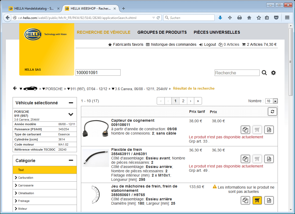Image resolution: width=295 pixels, height=214 pixels.
Task: Select the HELLA WEBSHOP browser tab
Action: pyautogui.click(x=90, y=9)
